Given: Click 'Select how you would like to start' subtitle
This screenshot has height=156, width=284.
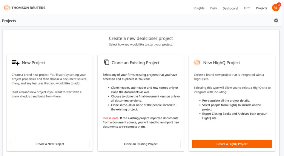Looking at the screenshot, I should coord(141,44).
